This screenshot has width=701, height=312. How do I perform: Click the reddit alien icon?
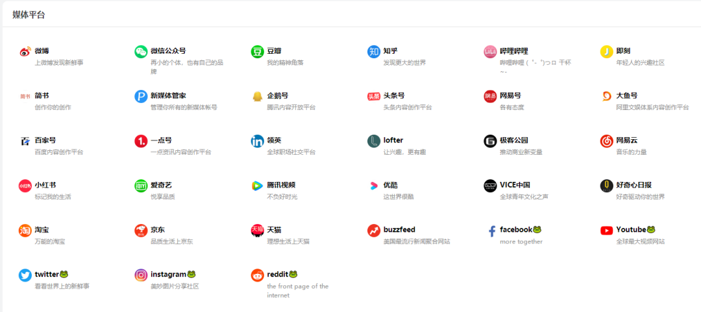[x=258, y=275]
